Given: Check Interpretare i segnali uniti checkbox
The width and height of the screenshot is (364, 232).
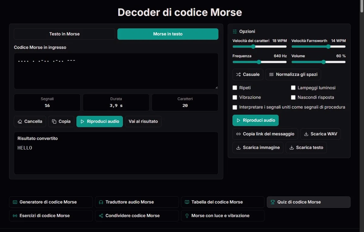Looking at the screenshot, I should point(235,107).
